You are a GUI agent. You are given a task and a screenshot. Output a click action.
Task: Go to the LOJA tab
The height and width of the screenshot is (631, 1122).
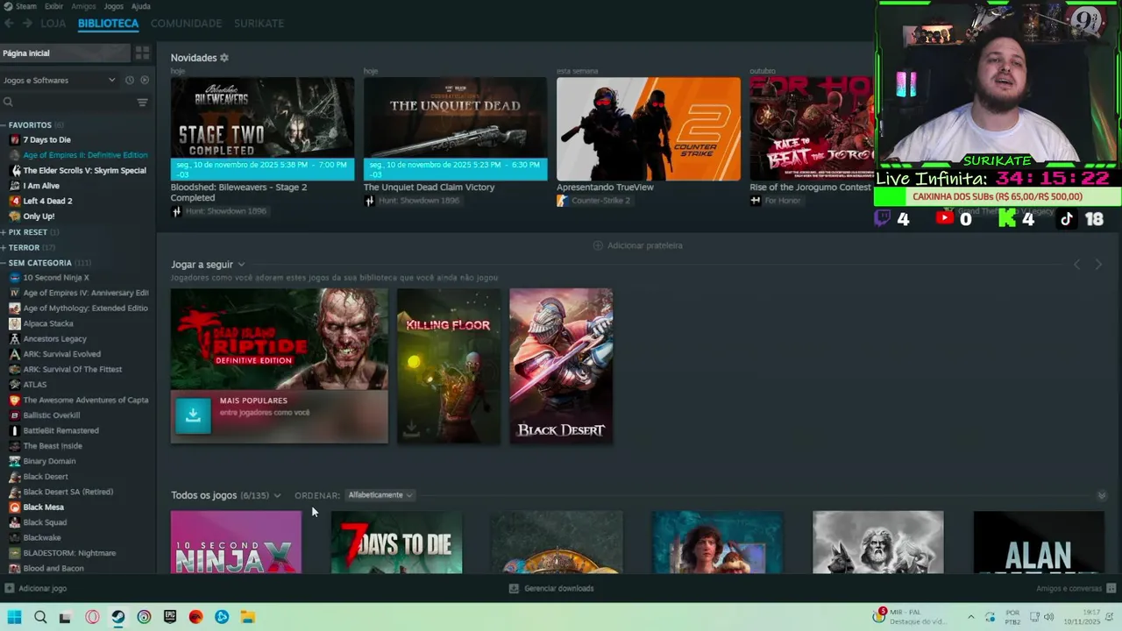[53, 24]
